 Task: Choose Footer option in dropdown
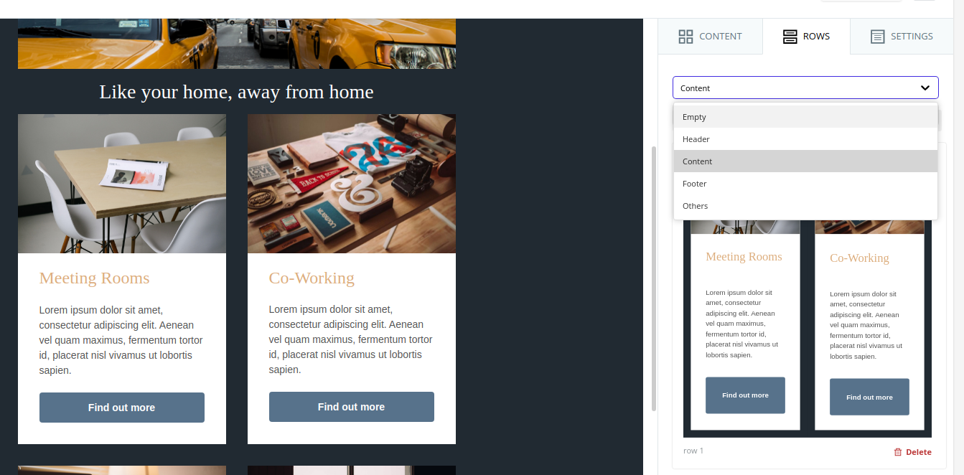click(x=805, y=184)
